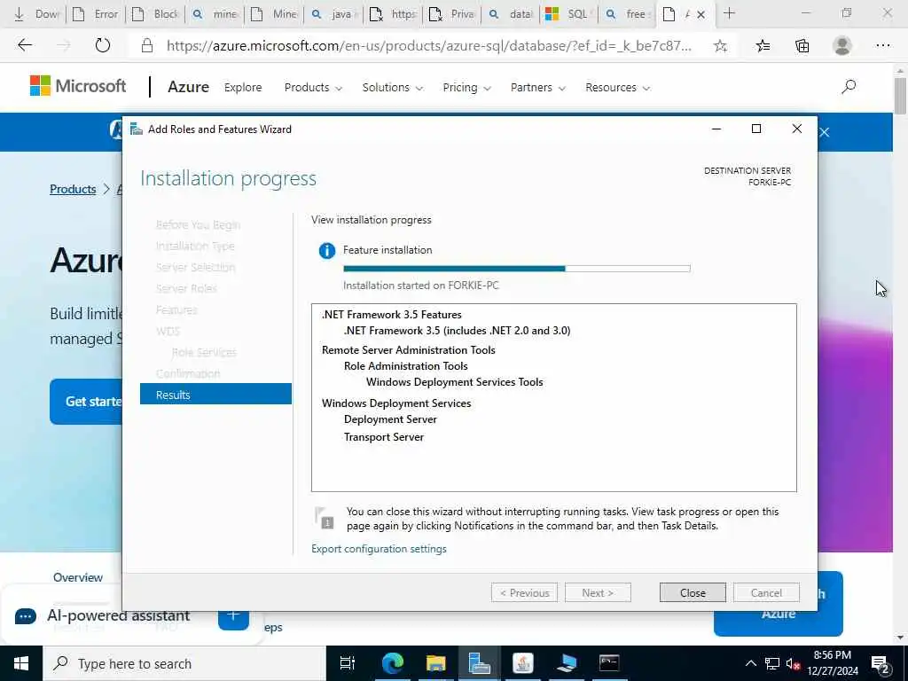Switch to the 'Error' browser tab
Image resolution: width=908 pixels, height=681 pixels.
97,14
